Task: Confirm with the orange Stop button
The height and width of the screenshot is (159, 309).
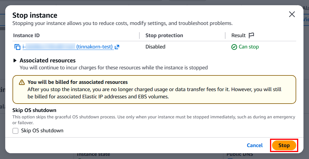Action: (284, 145)
